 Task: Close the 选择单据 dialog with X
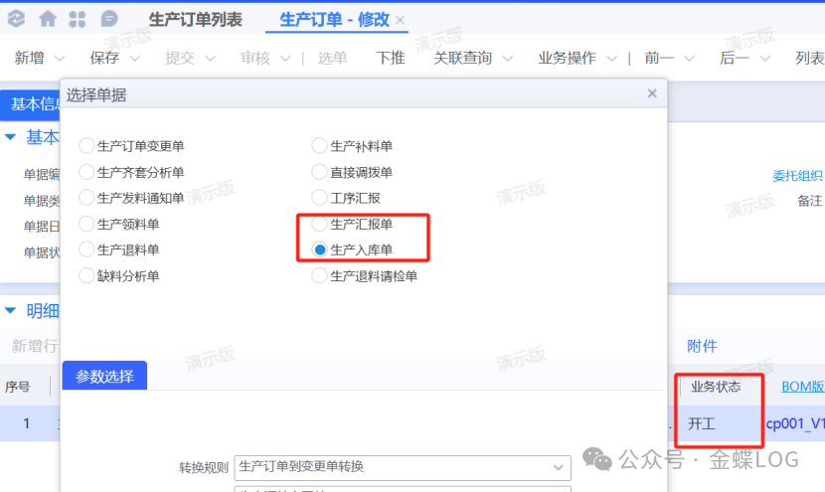pyautogui.click(x=652, y=93)
